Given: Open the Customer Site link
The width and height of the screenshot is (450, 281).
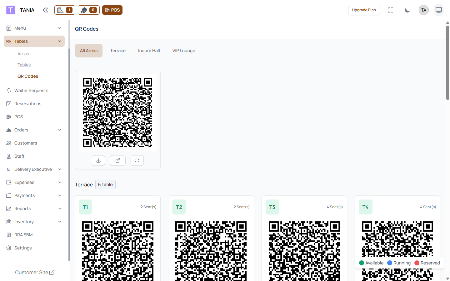Looking at the screenshot, I should pyautogui.click(x=35, y=272).
